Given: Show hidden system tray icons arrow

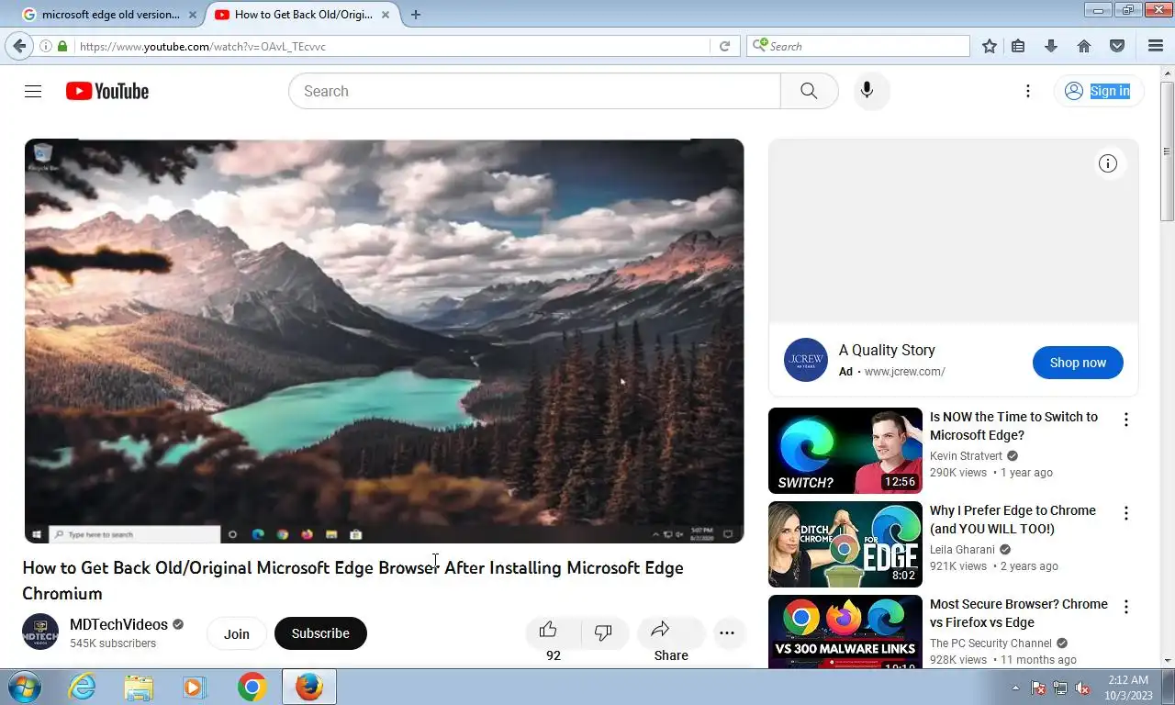Looking at the screenshot, I should 1015,688.
